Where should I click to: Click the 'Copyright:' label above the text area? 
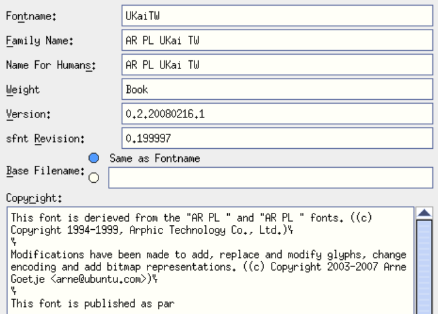[34, 198]
